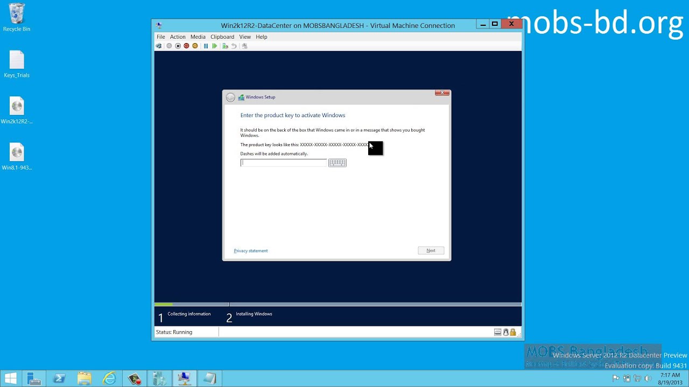Revert the VM with the undo arrow icon
Image resolution: width=689 pixels, height=387 pixels.
coord(234,46)
